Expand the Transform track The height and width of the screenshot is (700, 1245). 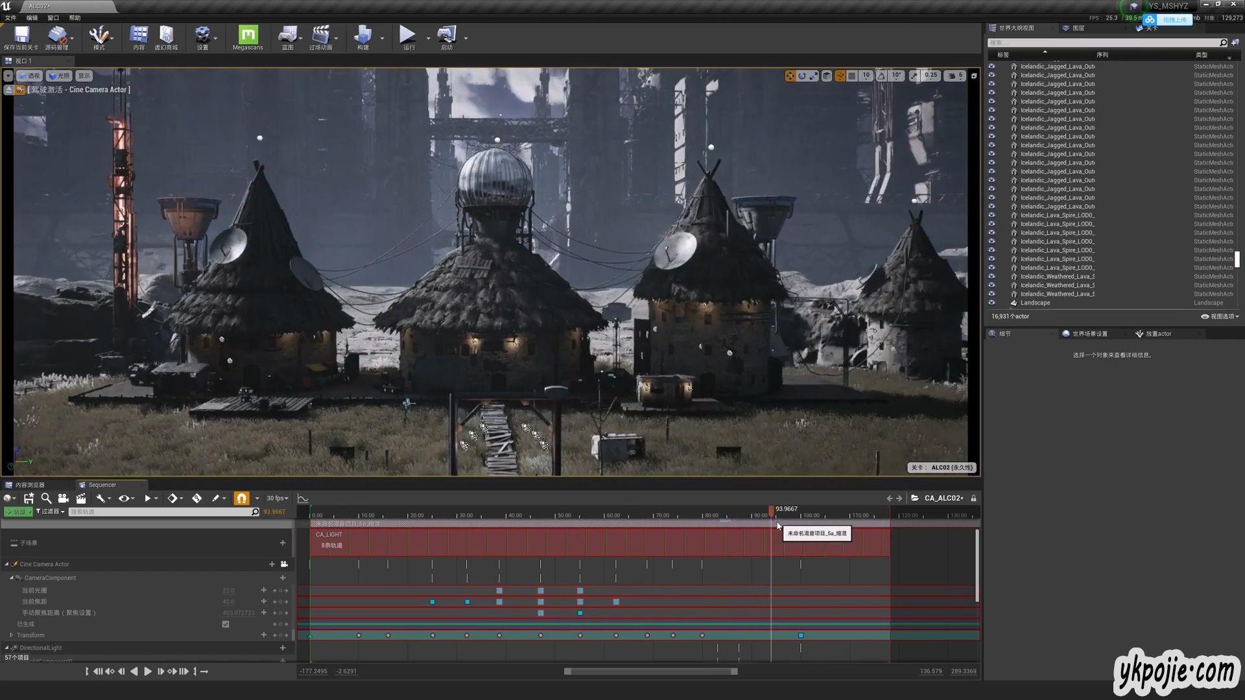coord(11,635)
